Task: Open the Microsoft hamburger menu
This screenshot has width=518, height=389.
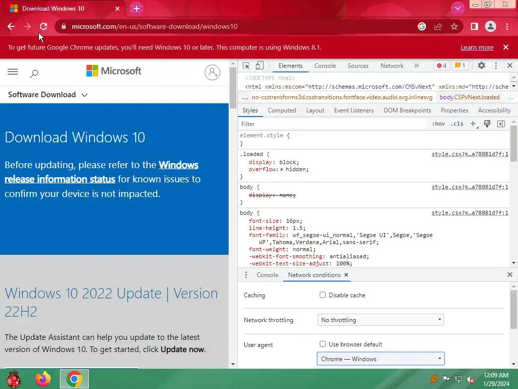Action: click(x=13, y=72)
